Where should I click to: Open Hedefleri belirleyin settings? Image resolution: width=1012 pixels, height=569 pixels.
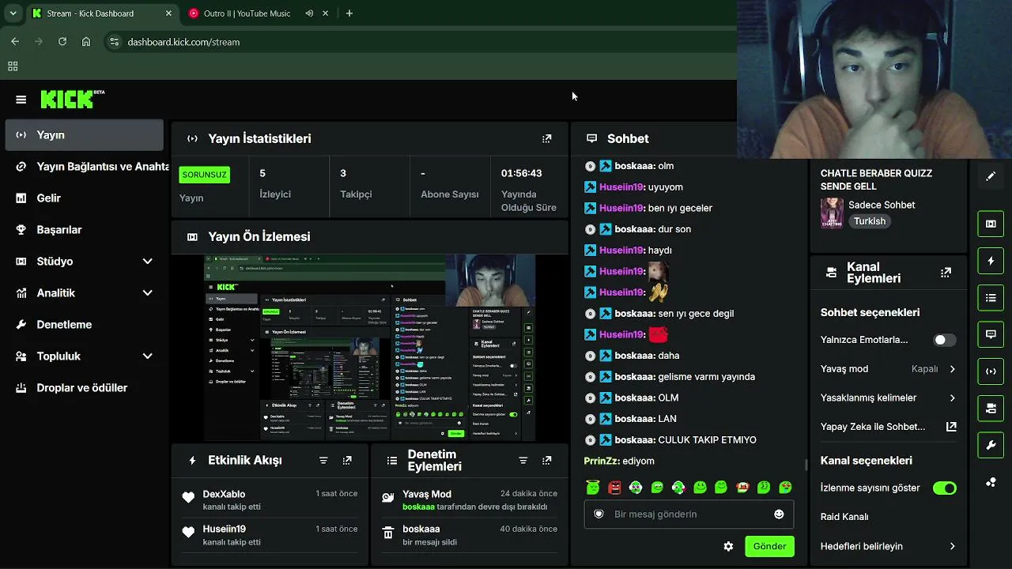click(x=888, y=546)
